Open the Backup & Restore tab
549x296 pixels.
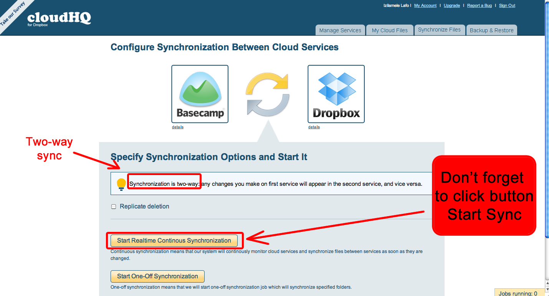click(x=491, y=30)
